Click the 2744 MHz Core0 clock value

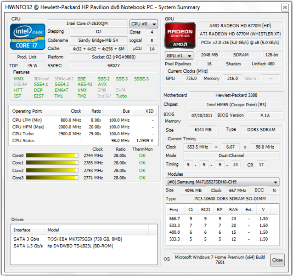[93, 155]
